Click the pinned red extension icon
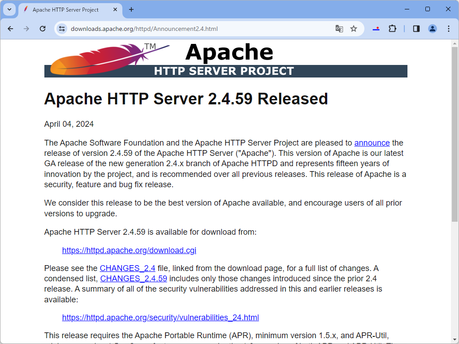This screenshot has width=459, height=344. (376, 28)
